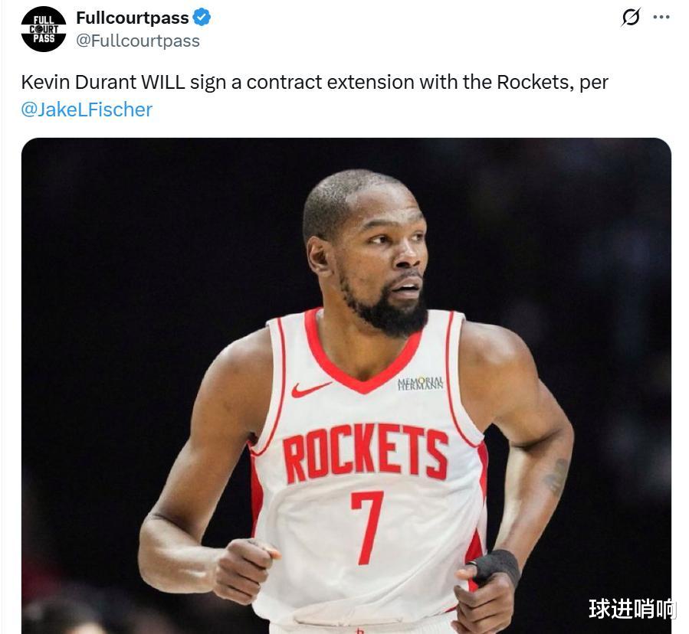Click the player's face in the photo
689x634 pixels.
[382, 256]
